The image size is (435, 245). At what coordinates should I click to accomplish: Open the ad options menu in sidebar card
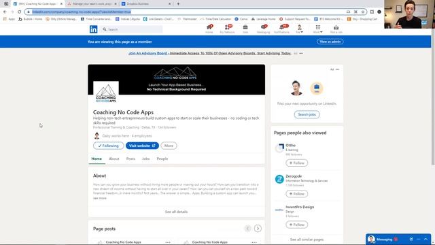(337, 69)
